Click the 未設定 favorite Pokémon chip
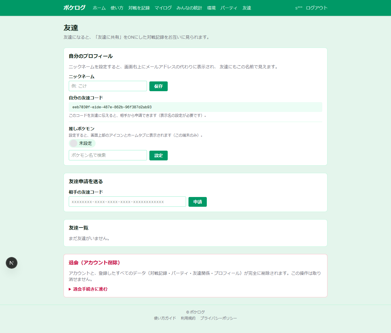391x333 pixels. tap(82, 143)
